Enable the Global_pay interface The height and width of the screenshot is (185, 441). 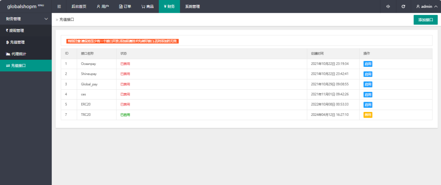point(367,84)
